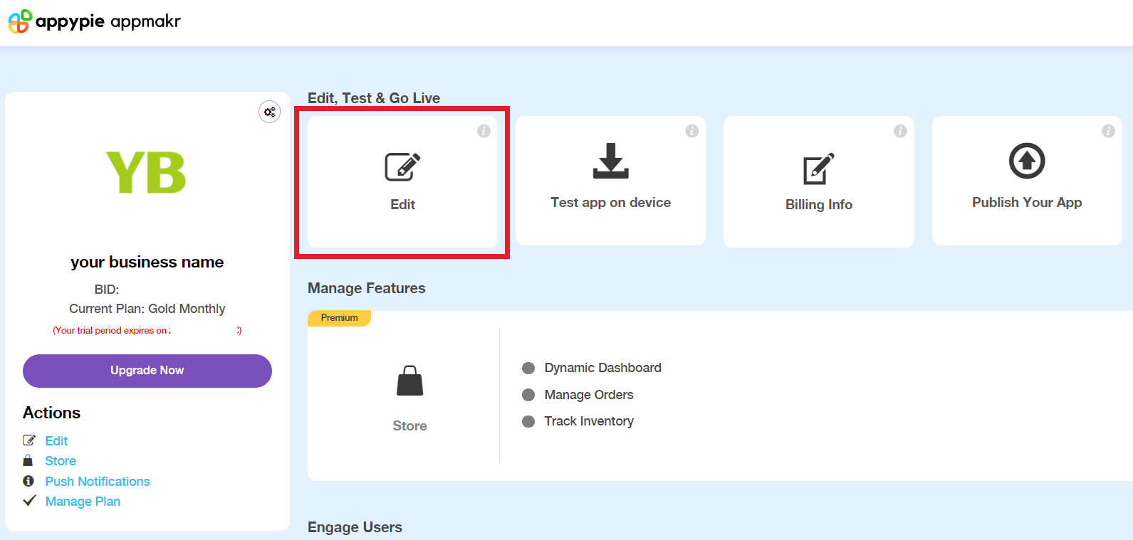Screen dimensions: 1133x540
Task: Click the 'your business name' title
Action: 147,262
